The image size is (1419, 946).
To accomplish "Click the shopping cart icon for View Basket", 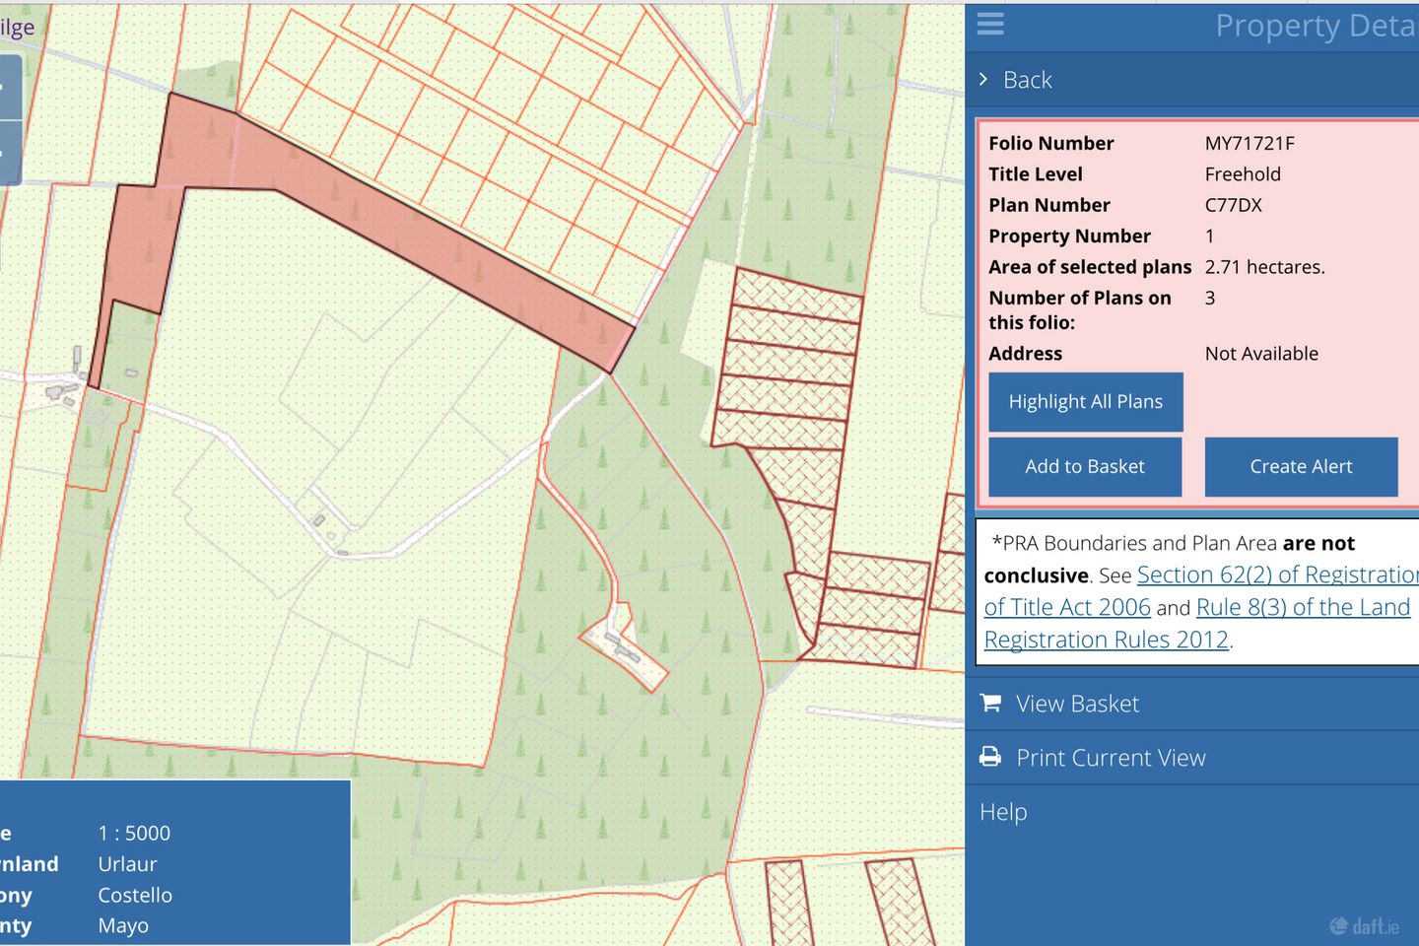I will [x=990, y=703].
